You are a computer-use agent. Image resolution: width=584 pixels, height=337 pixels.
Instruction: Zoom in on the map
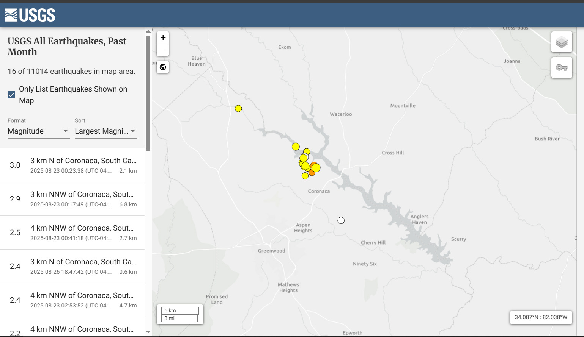coord(163,37)
